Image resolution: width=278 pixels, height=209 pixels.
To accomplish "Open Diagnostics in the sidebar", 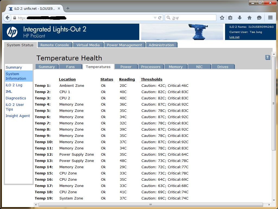I will click(16, 98).
